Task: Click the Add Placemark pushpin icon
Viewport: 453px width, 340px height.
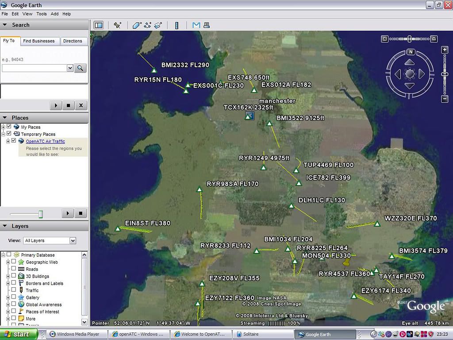Action: (118, 25)
